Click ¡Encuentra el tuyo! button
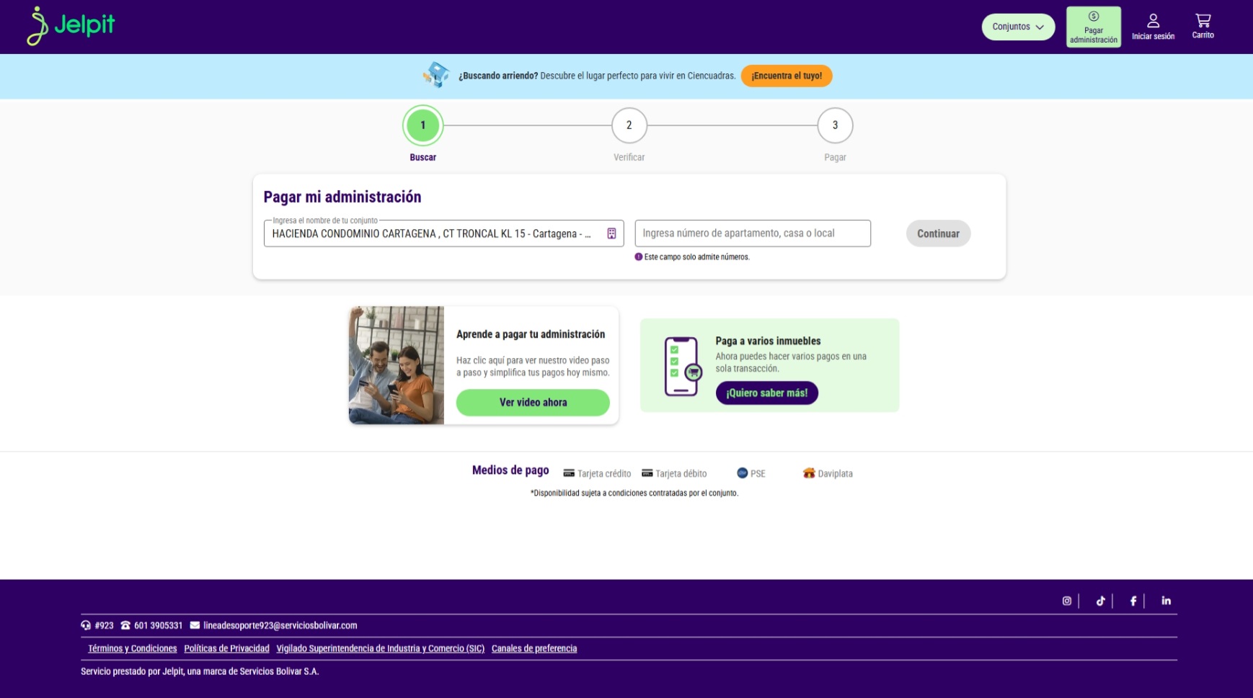 [x=787, y=76]
